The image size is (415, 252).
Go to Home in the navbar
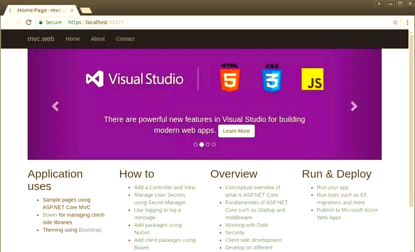click(x=72, y=39)
